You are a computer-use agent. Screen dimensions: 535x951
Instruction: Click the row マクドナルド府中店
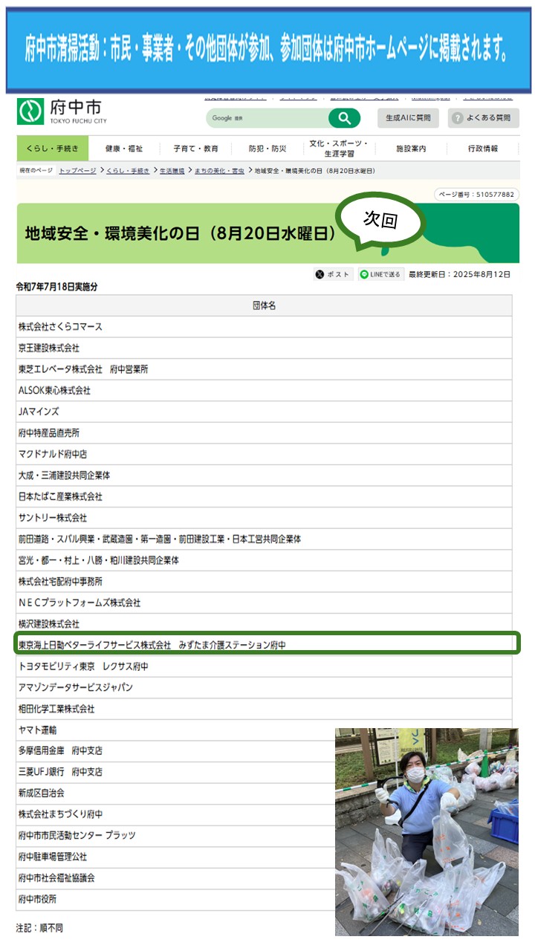pyautogui.click(x=264, y=454)
